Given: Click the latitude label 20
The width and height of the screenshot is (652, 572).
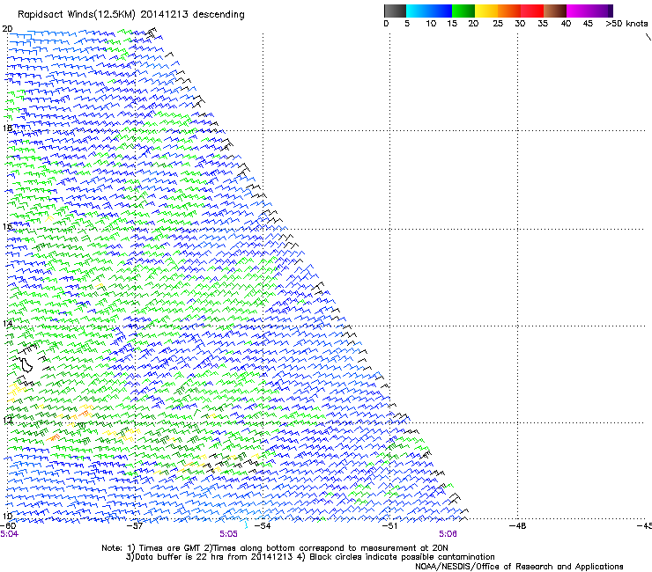Looking at the screenshot, I should click(7, 29).
